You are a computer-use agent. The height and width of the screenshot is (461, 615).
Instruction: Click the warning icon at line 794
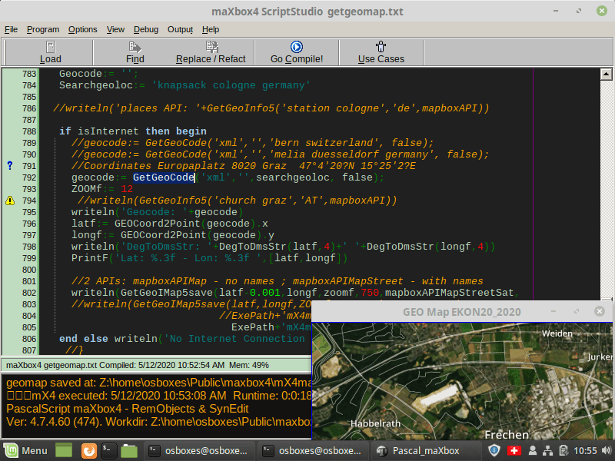10,201
